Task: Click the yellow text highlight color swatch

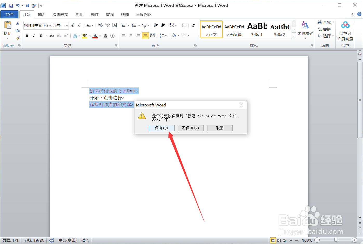Action: click(84, 36)
